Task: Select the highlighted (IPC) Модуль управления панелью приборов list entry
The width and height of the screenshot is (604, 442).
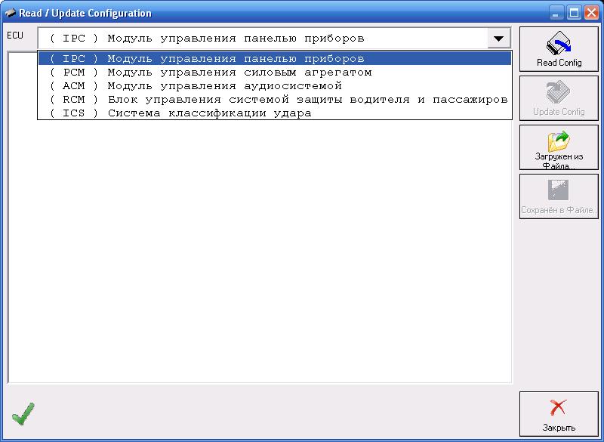Action: pyautogui.click(x=275, y=59)
